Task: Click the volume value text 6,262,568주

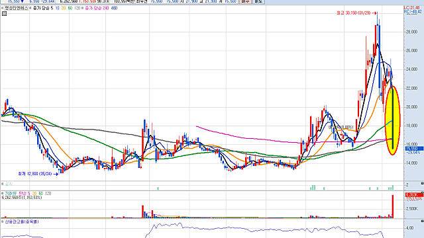Action: click(11, 198)
